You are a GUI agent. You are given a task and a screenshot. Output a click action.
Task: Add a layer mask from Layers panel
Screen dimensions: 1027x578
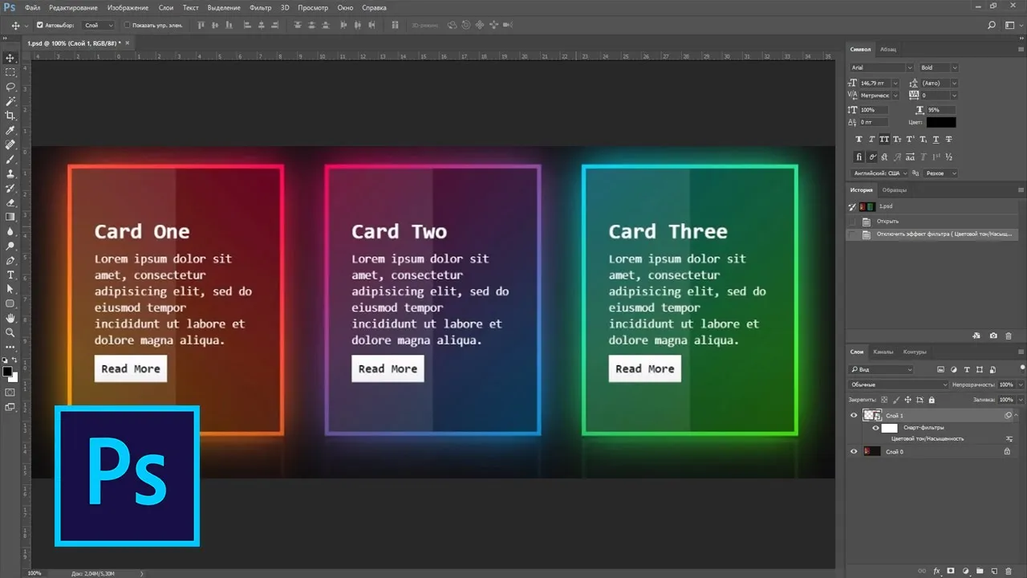950,571
